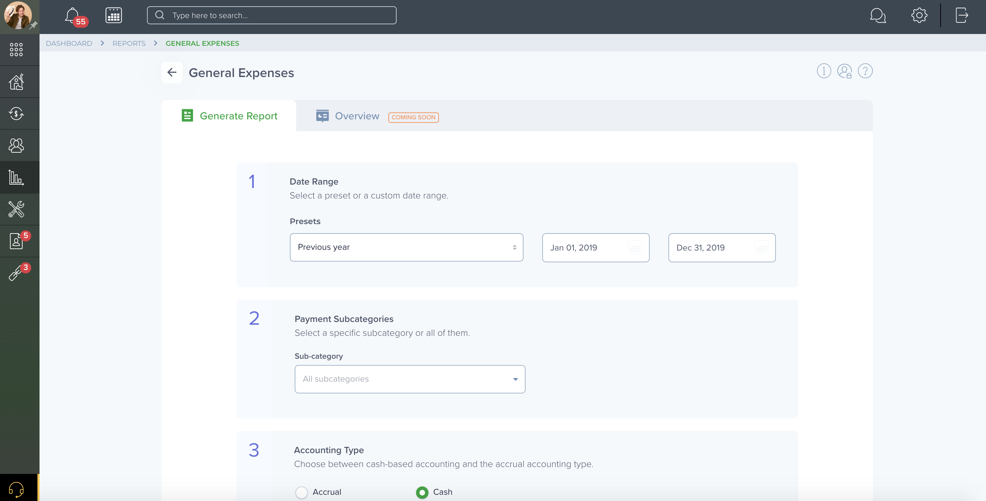Viewport: 986px width, 501px height.
Task: Open the maintenance tools icon in sidebar
Action: click(x=16, y=209)
